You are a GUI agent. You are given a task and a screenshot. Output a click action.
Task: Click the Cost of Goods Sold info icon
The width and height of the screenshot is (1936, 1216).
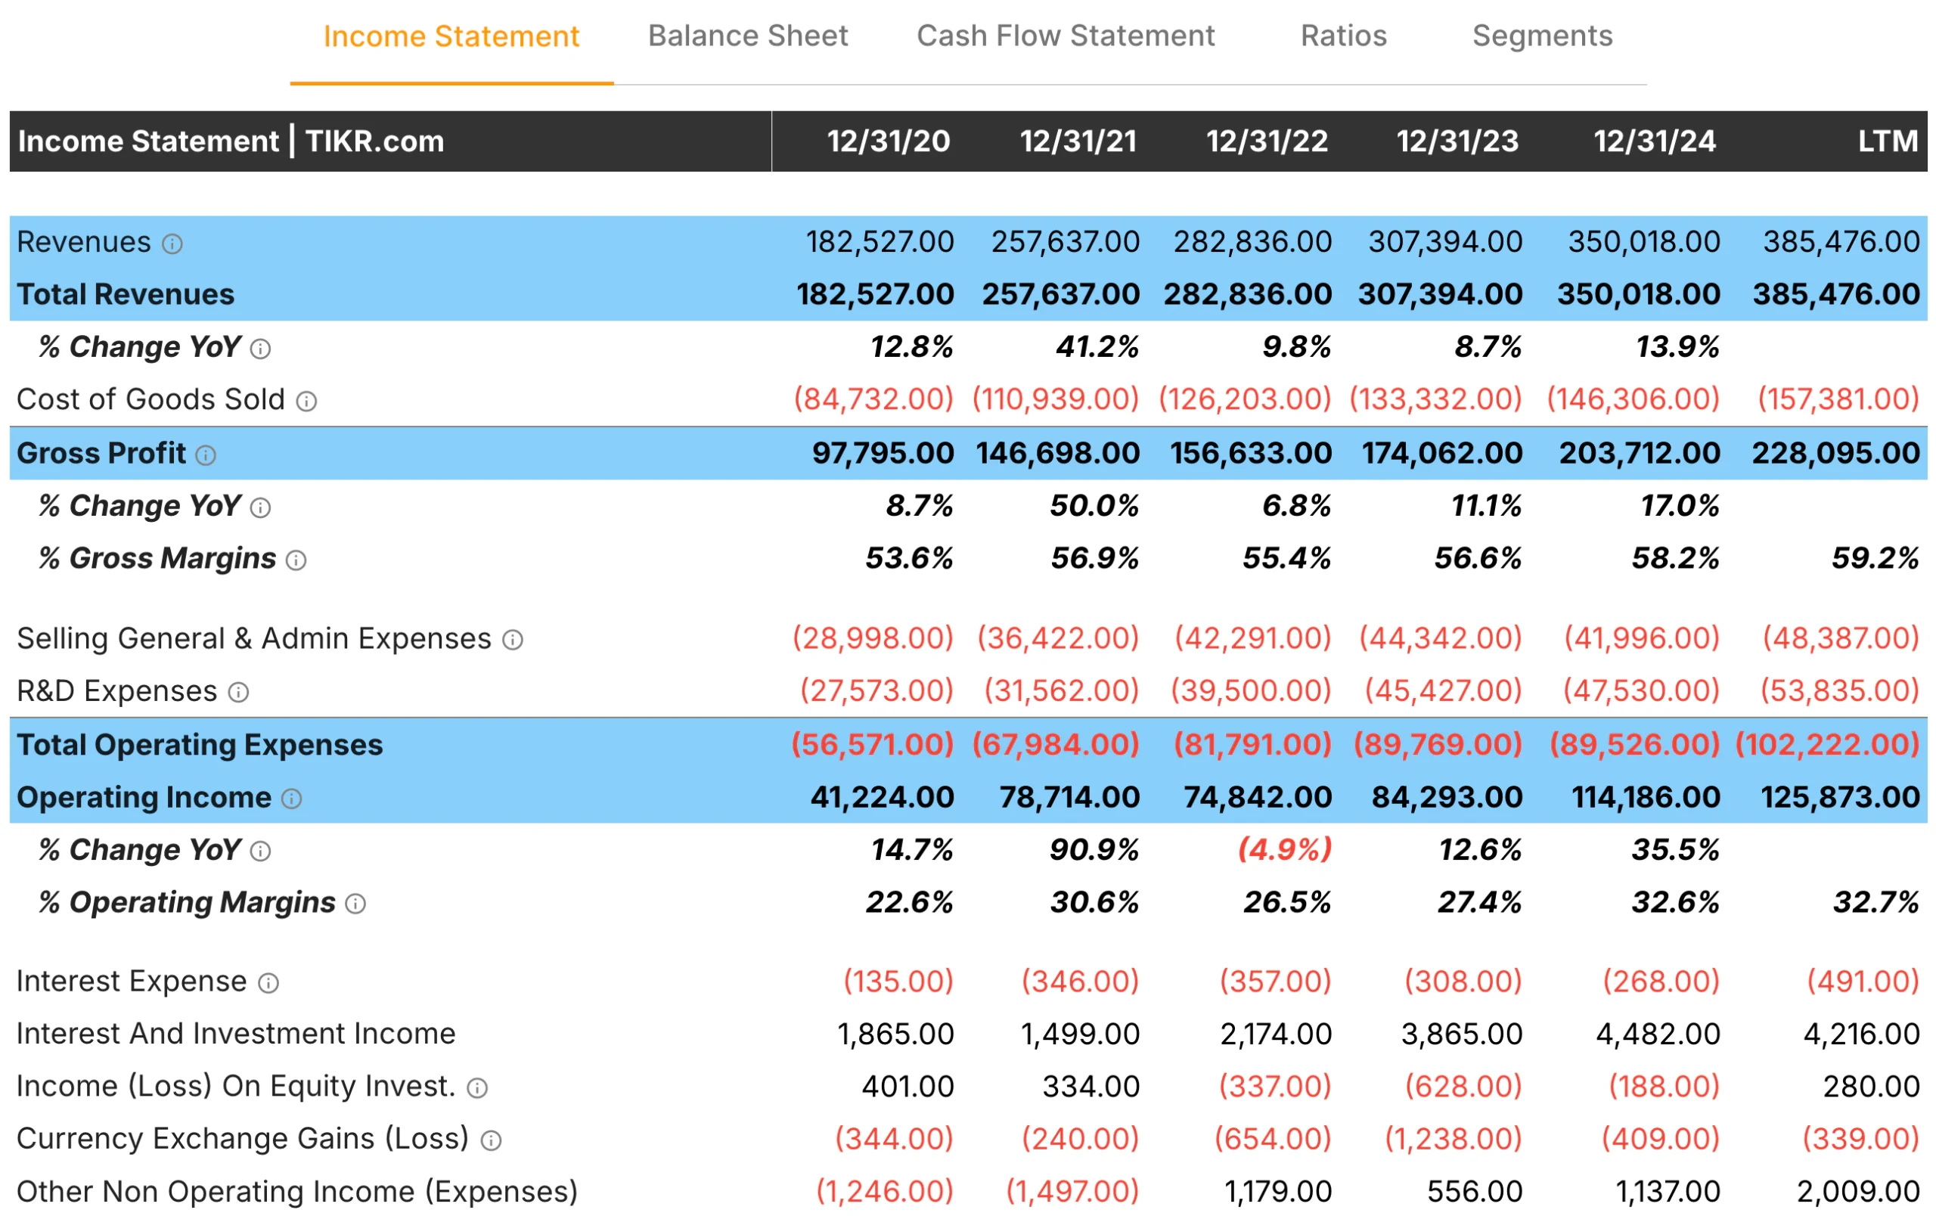click(x=307, y=400)
